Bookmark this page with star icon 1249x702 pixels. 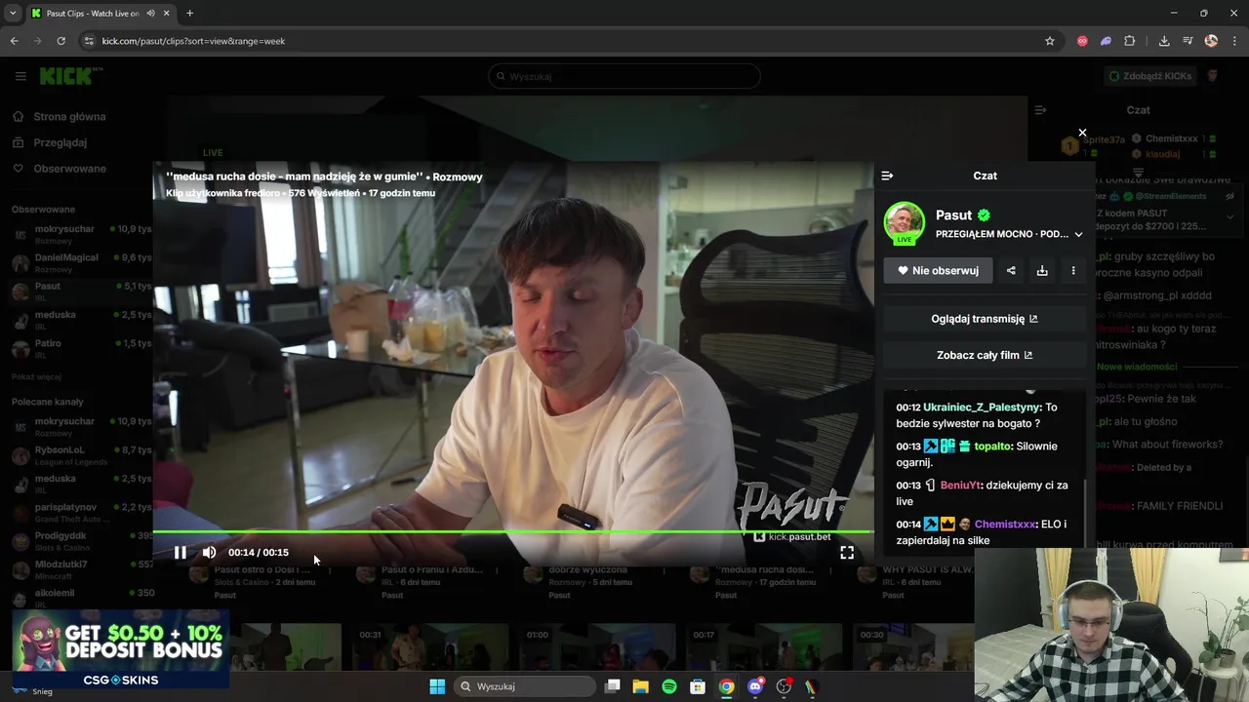[x=1050, y=41]
